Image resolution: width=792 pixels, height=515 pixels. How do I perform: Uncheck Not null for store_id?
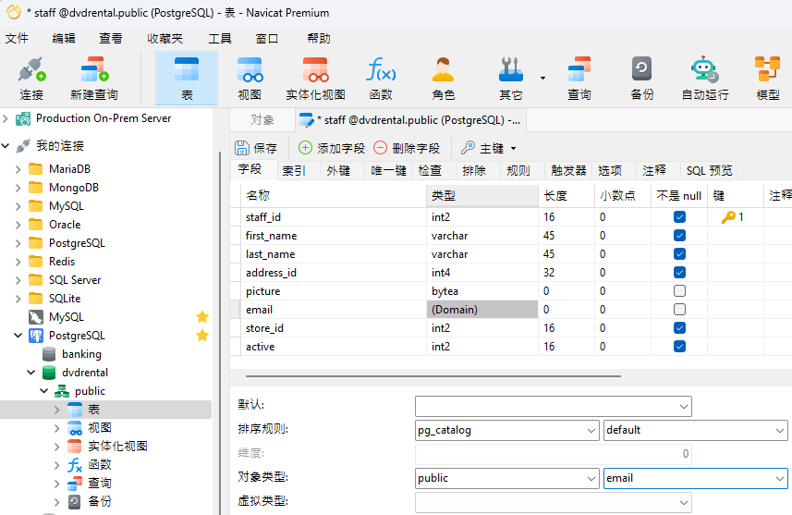pyautogui.click(x=679, y=328)
